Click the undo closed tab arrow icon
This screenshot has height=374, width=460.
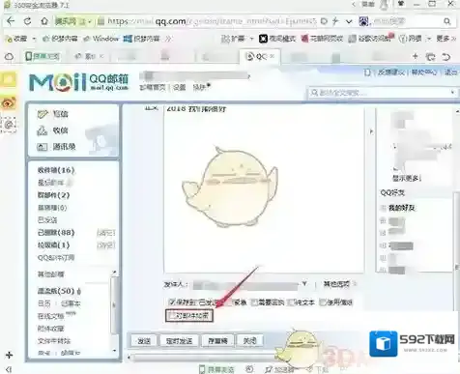446,57
